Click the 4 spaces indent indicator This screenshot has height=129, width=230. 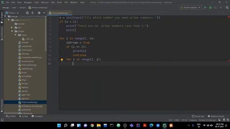pos(193,120)
